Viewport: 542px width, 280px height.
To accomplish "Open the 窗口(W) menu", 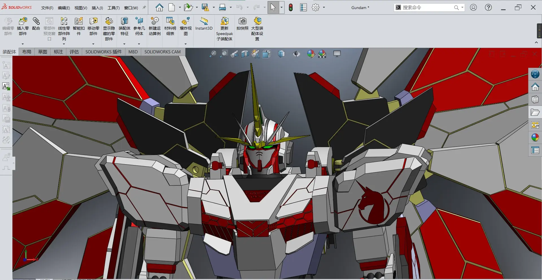I will [131, 8].
